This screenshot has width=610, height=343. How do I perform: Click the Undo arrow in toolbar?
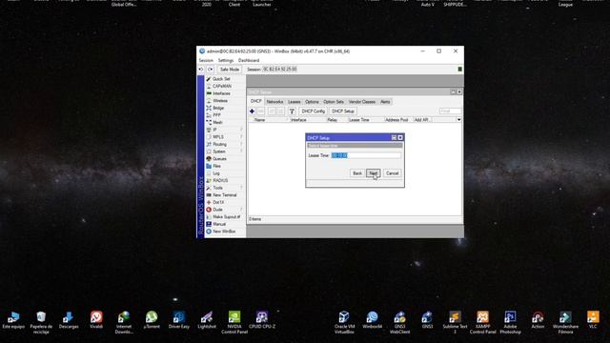[201, 70]
